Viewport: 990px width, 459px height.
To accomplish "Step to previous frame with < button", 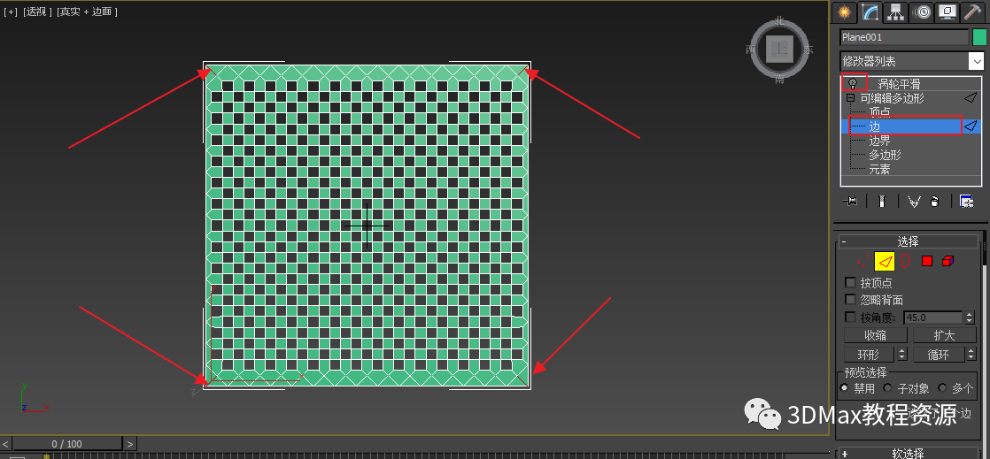I will 5,444.
